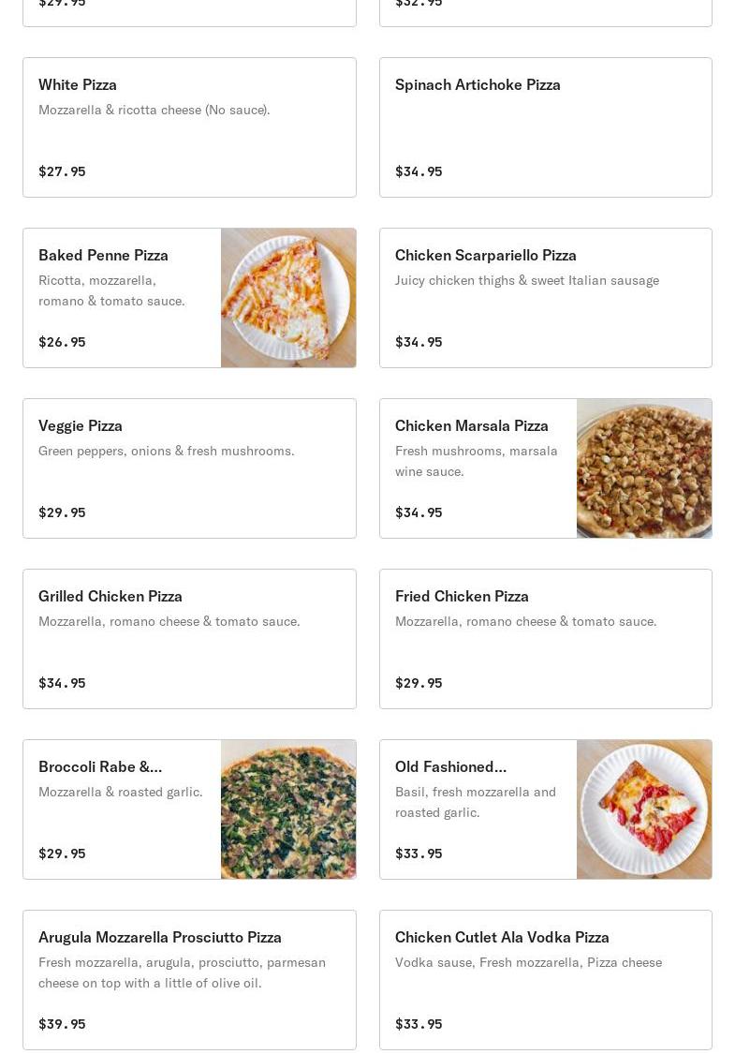Click the $39.95 price label

point(62,1024)
